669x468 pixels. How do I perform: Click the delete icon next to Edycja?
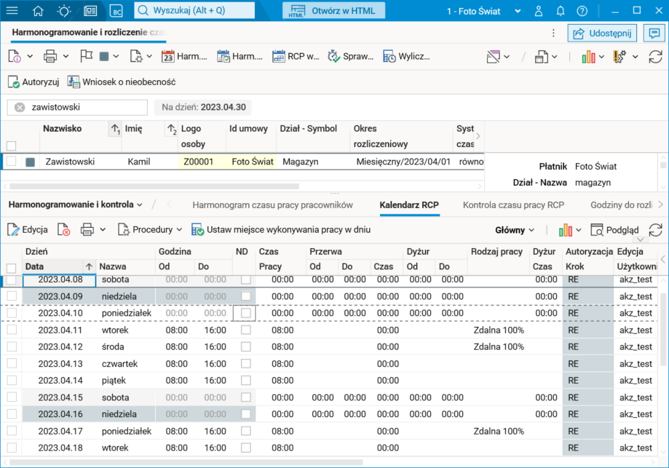point(64,230)
